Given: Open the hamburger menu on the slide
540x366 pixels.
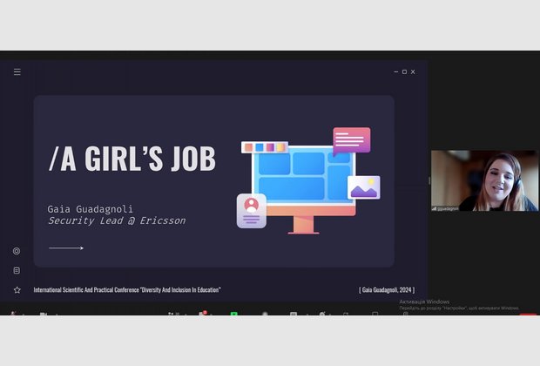Looking at the screenshot, I should pos(17,71).
